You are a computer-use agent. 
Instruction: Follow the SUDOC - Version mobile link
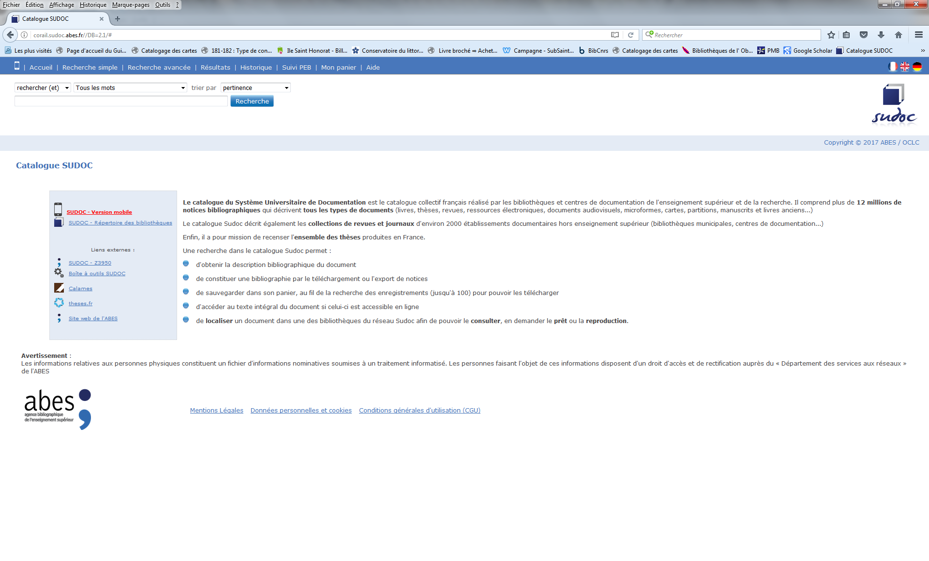(99, 212)
